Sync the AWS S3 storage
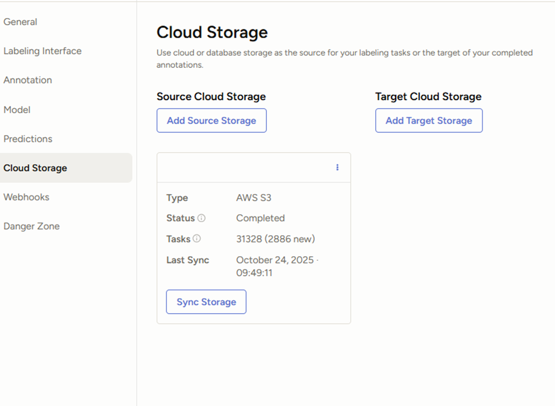This screenshot has height=406, width=555. [206, 302]
